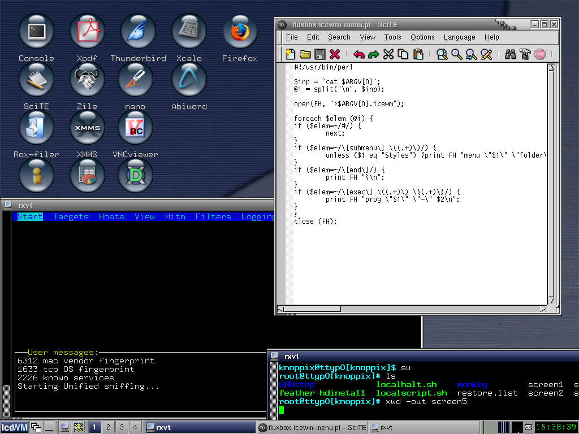Click SciTE vertical scrollbar down arrow
This screenshot has height=434, width=579.
[551, 301]
